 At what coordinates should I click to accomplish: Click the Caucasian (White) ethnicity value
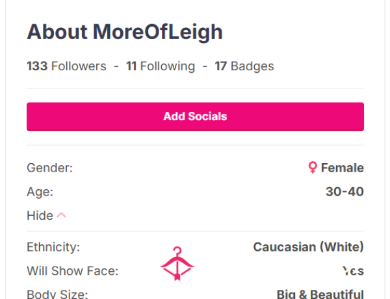click(x=308, y=247)
